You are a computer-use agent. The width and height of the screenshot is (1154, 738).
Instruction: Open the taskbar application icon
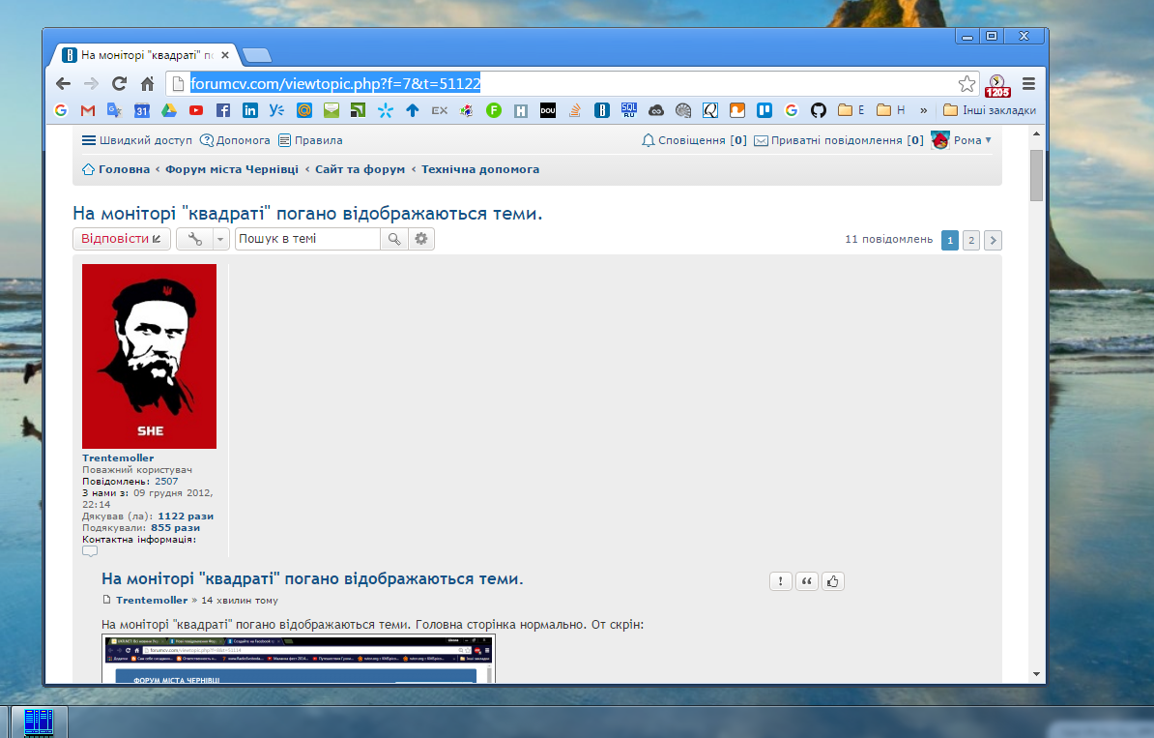tap(39, 723)
